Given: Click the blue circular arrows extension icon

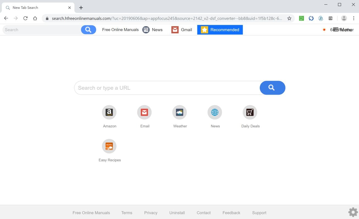Looking at the screenshot, I should pos(311,18).
